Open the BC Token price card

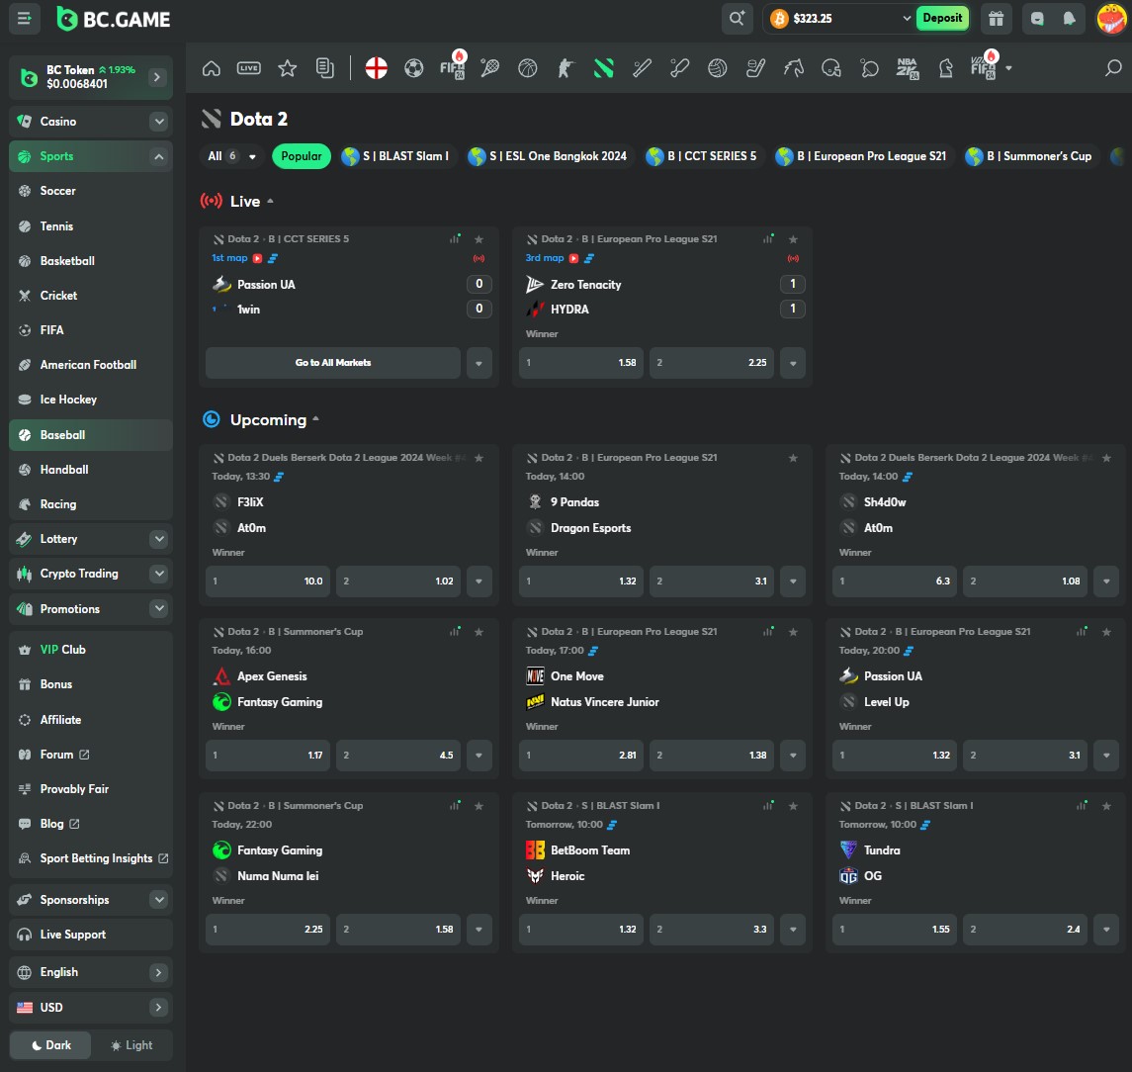point(91,77)
